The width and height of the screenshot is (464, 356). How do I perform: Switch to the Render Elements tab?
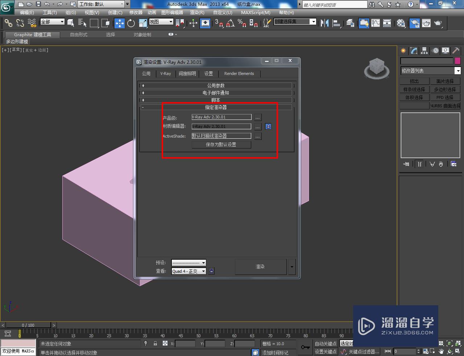click(239, 74)
